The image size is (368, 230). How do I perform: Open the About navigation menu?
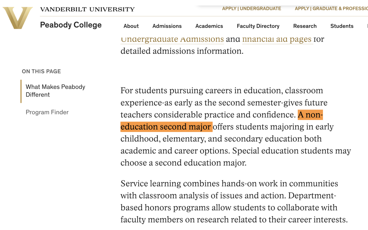[x=131, y=26]
